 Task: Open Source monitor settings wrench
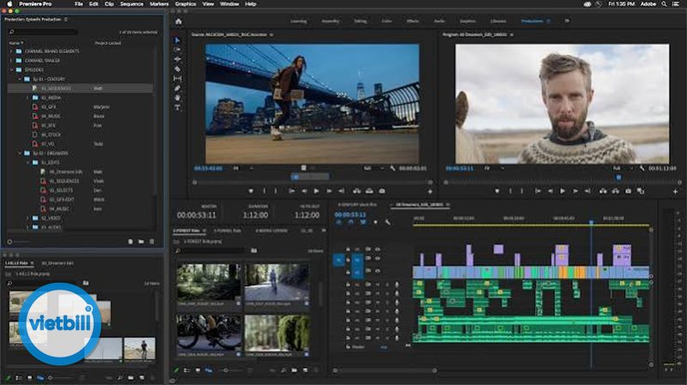pos(392,168)
